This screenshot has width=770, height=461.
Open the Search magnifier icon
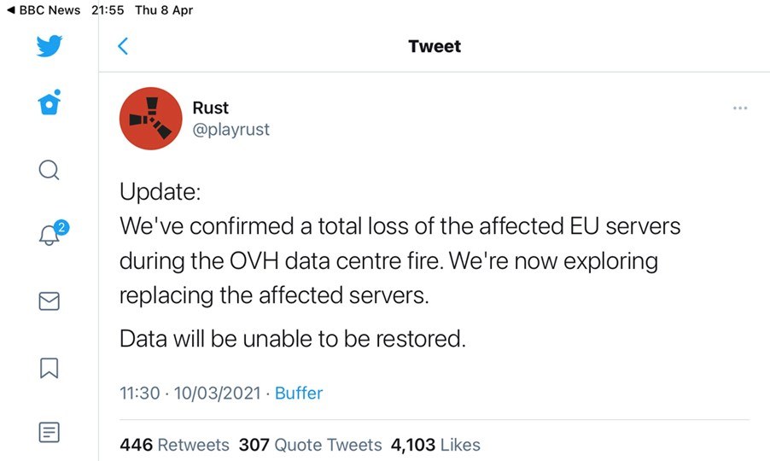[50, 171]
